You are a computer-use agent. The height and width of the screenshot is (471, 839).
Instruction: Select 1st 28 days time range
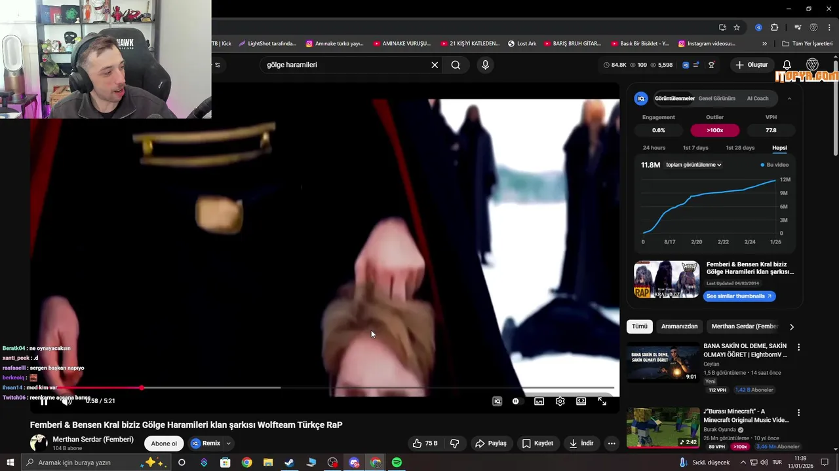click(740, 148)
